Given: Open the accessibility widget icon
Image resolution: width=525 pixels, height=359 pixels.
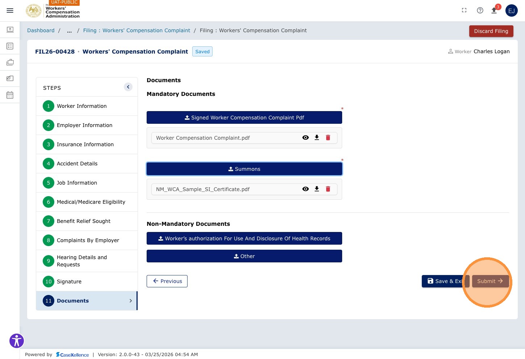Looking at the screenshot, I should [17, 341].
